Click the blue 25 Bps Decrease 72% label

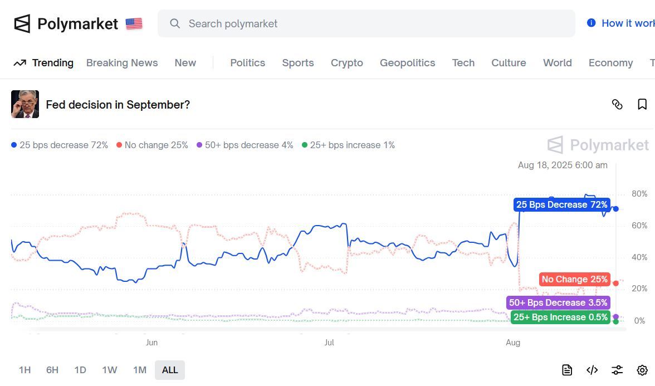(562, 205)
